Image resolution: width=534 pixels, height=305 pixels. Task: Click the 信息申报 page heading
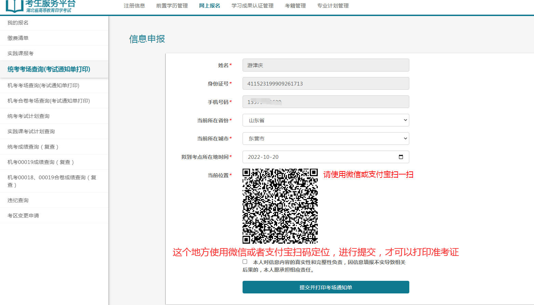click(x=147, y=39)
